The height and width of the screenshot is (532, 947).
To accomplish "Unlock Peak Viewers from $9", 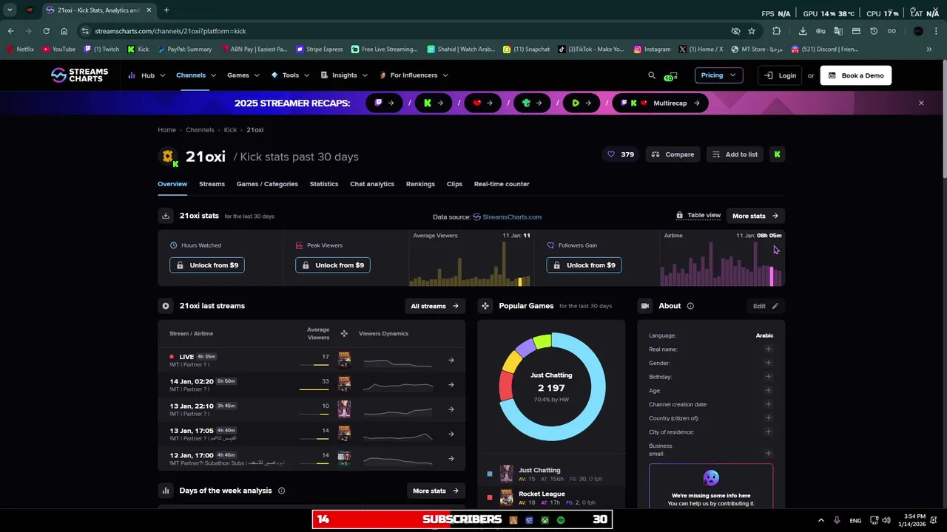I will 333,265.
